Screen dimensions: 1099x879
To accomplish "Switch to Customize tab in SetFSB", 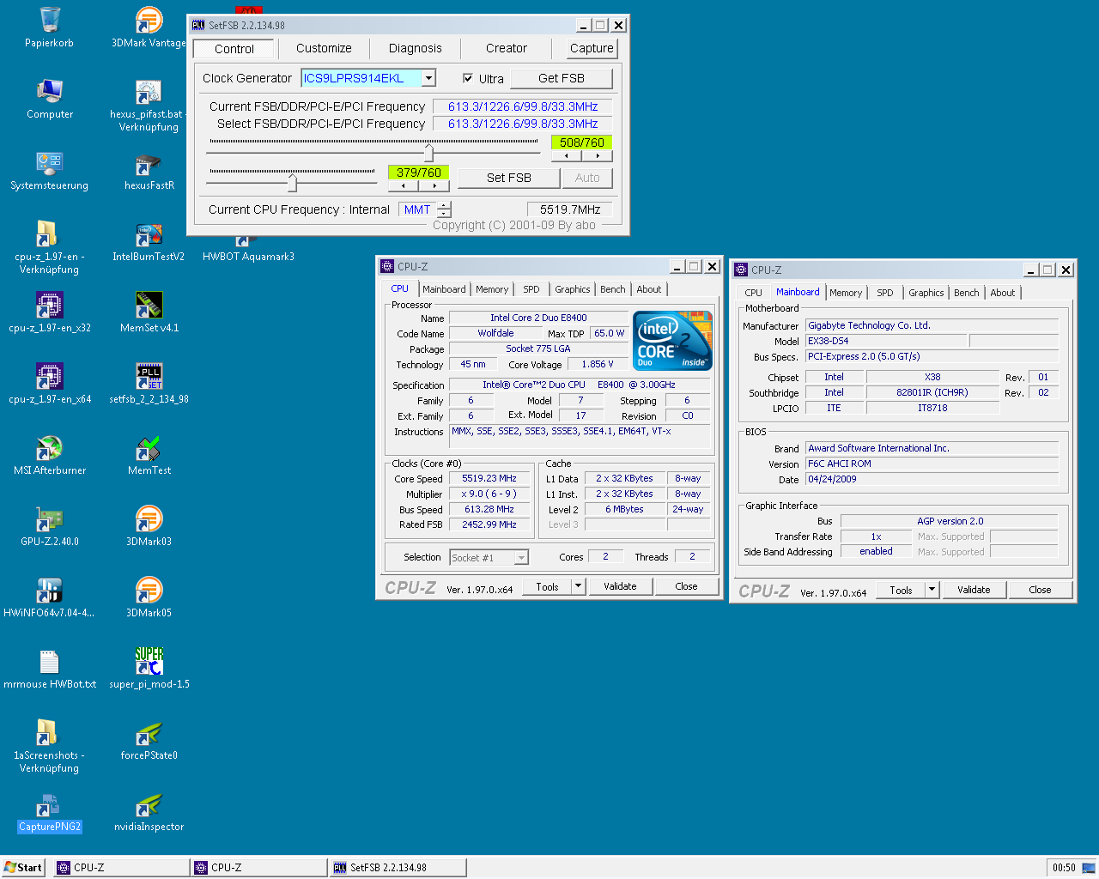I will pyautogui.click(x=324, y=49).
